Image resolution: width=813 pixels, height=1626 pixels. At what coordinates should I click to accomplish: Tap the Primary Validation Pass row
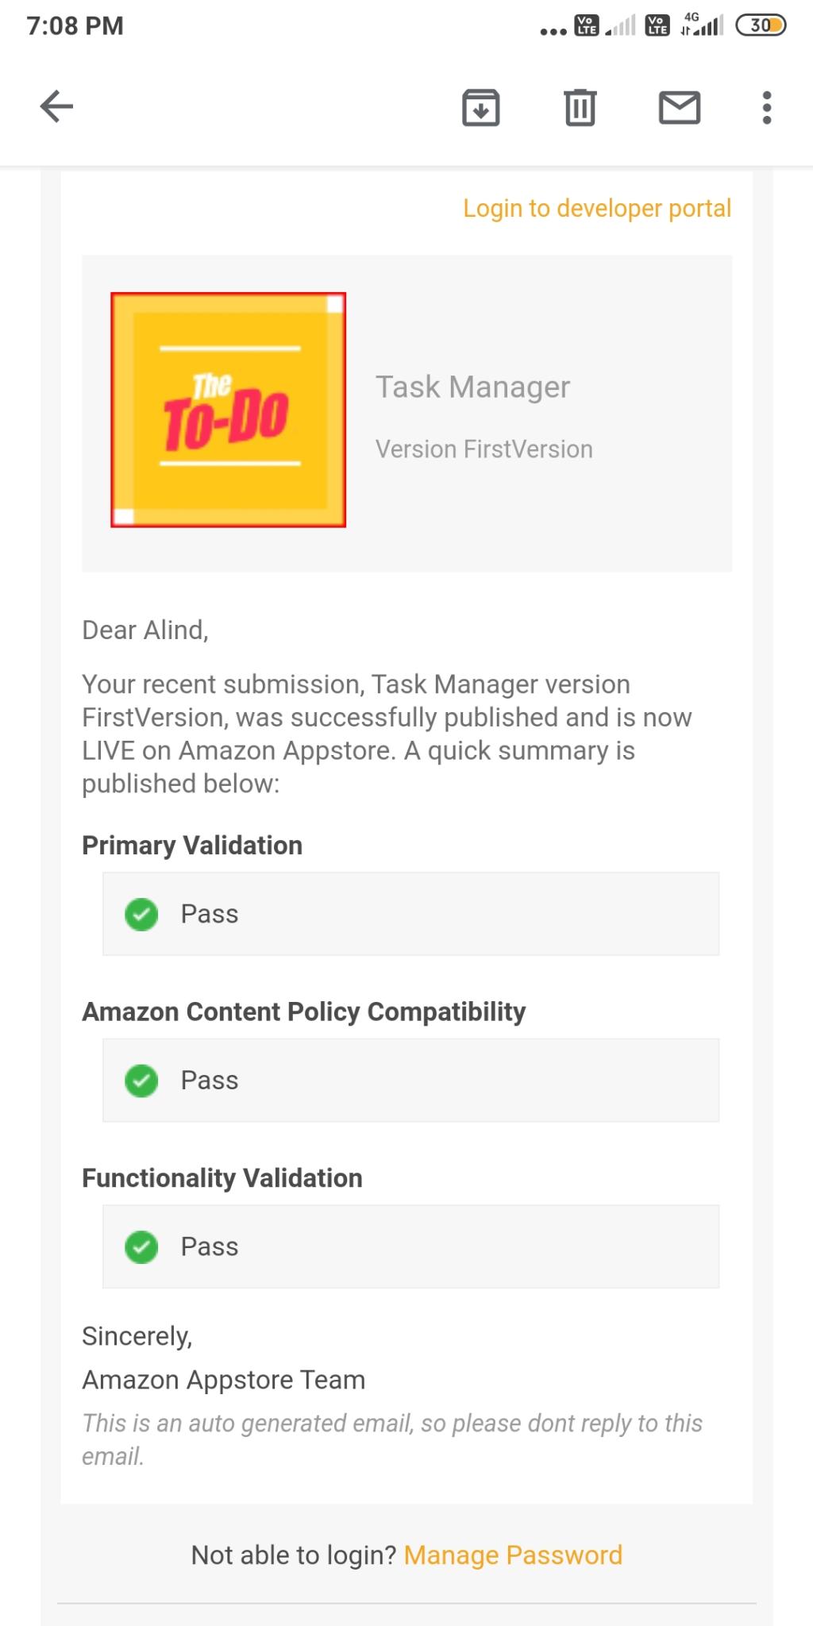tap(410, 914)
